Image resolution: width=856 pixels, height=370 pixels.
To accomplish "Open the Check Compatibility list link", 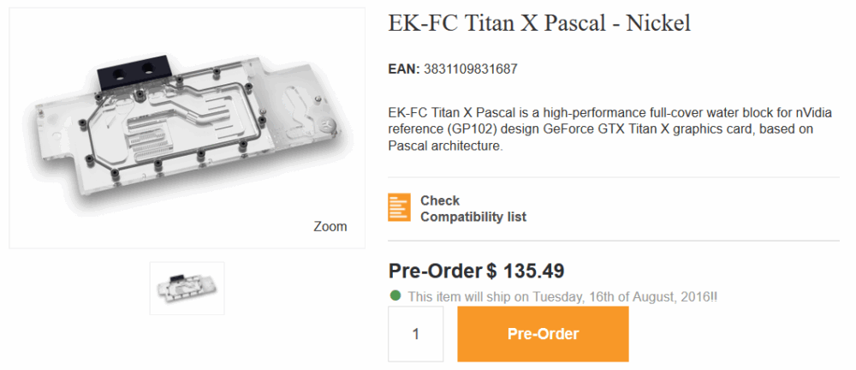I will coord(473,208).
